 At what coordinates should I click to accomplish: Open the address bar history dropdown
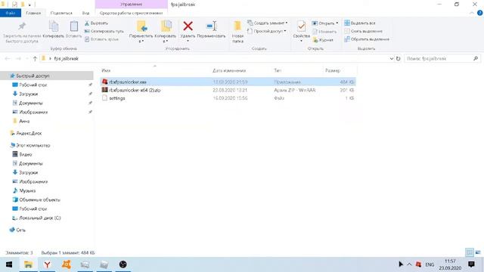[x=392, y=59]
